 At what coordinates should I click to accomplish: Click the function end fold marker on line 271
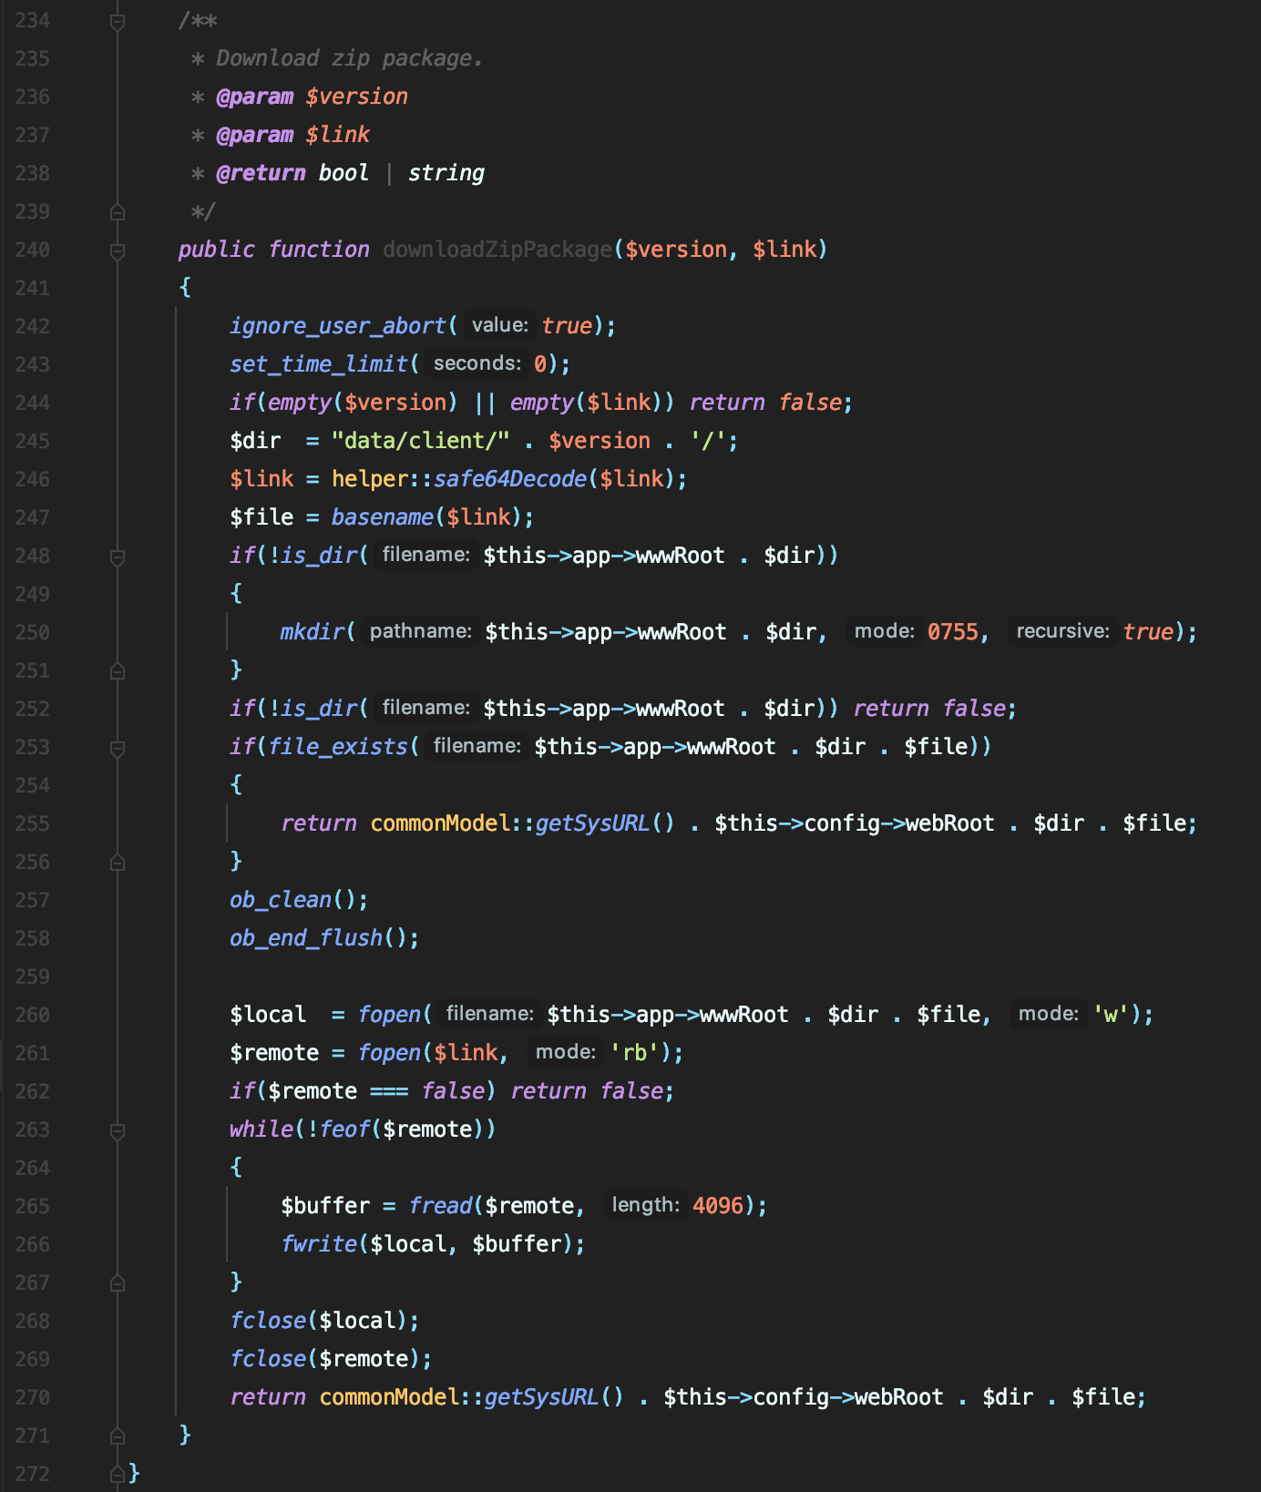click(118, 1436)
